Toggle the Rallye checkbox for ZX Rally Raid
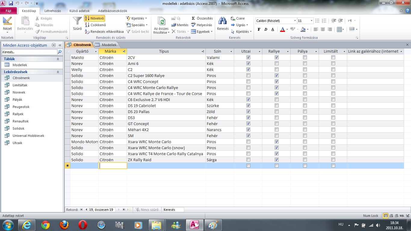 277,160
